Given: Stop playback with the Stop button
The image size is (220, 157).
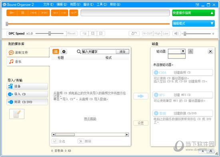Looking at the screenshot, I should point(22,13).
